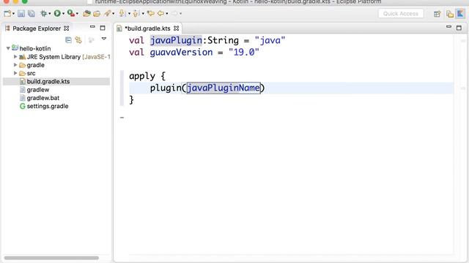Viewport: 469px width, 263px height.
Task: Switch to the *build.gradle.kts editor tab
Action: tap(147, 28)
